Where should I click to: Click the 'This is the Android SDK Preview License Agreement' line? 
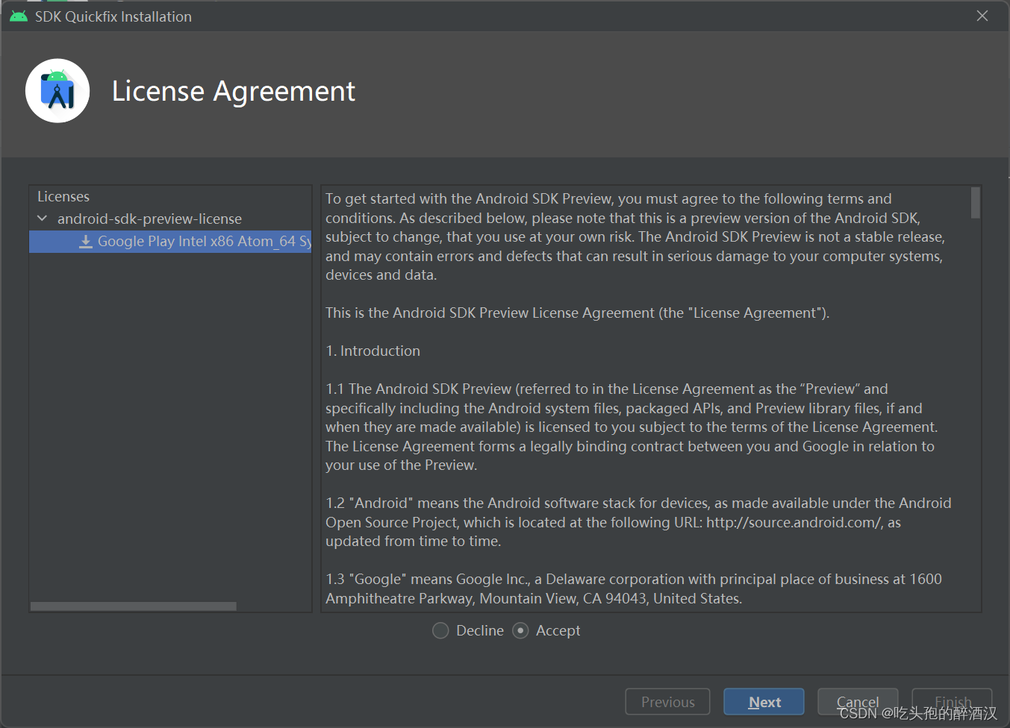point(577,313)
